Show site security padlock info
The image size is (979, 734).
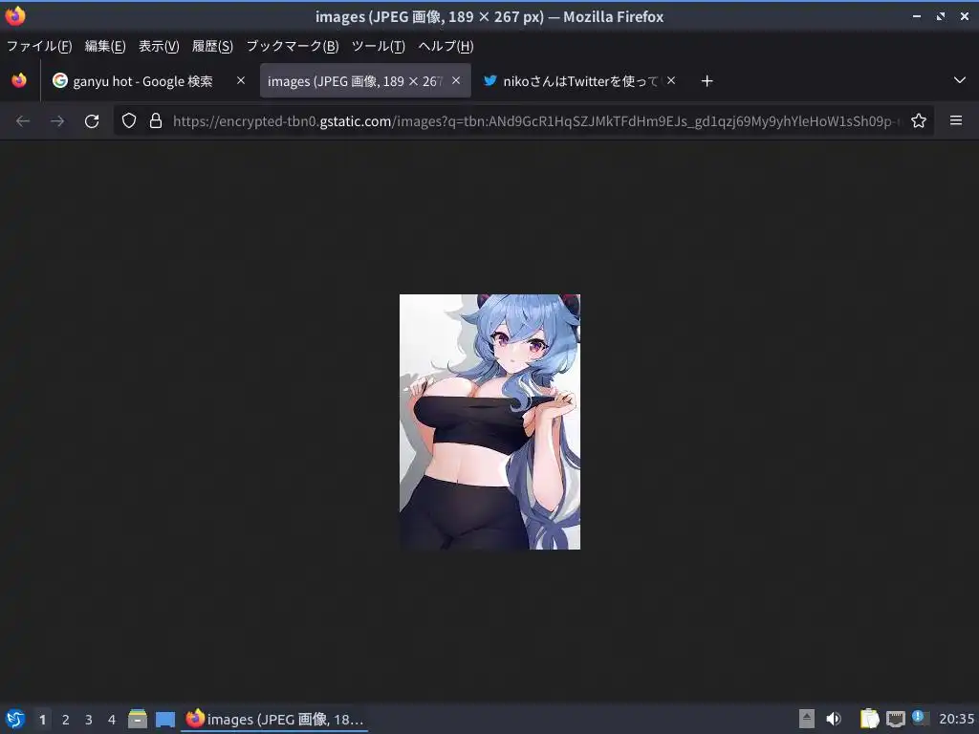coord(156,121)
